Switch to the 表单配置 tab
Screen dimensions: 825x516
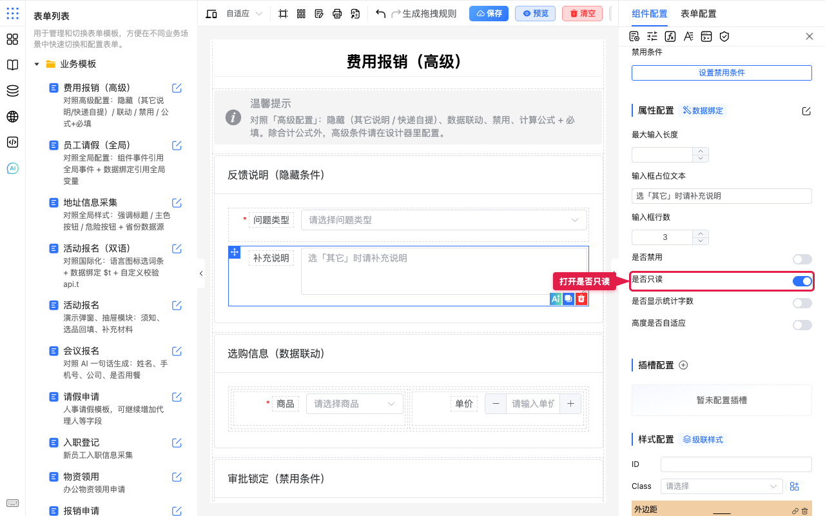tap(698, 14)
